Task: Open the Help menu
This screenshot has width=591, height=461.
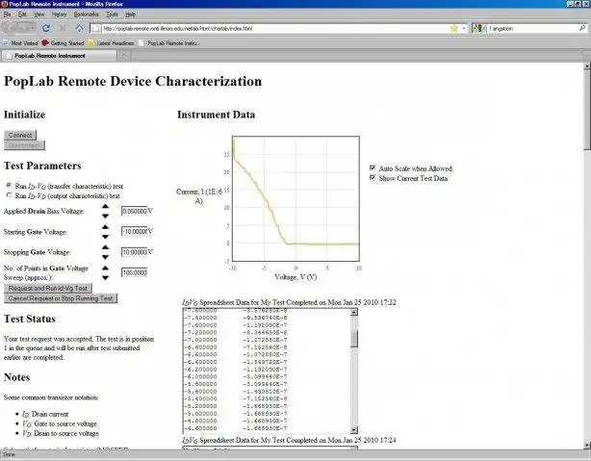Action: click(130, 14)
